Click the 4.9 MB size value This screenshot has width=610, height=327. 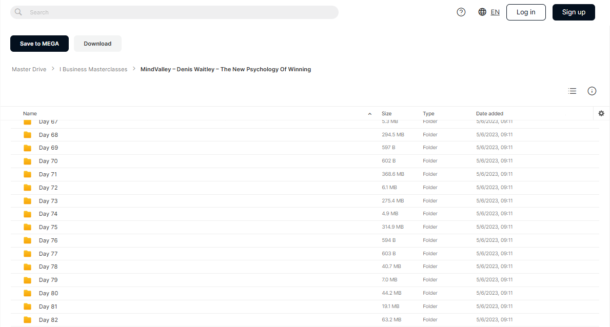point(390,213)
